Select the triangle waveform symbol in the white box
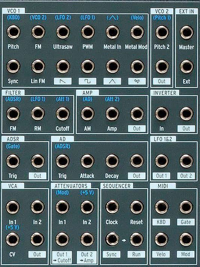This screenshot has height=267, width=200. [x=112, y=81]
